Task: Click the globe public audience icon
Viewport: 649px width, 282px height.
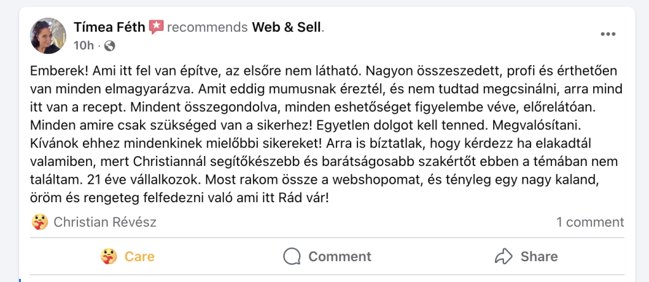Action: pyautogui.click(x=110, y=46)
